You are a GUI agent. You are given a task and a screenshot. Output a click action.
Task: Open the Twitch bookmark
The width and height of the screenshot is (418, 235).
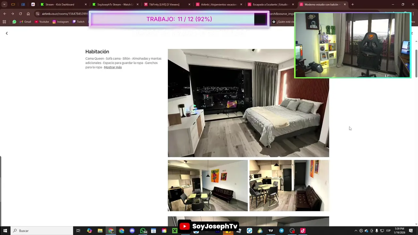(x=78, y=22)
